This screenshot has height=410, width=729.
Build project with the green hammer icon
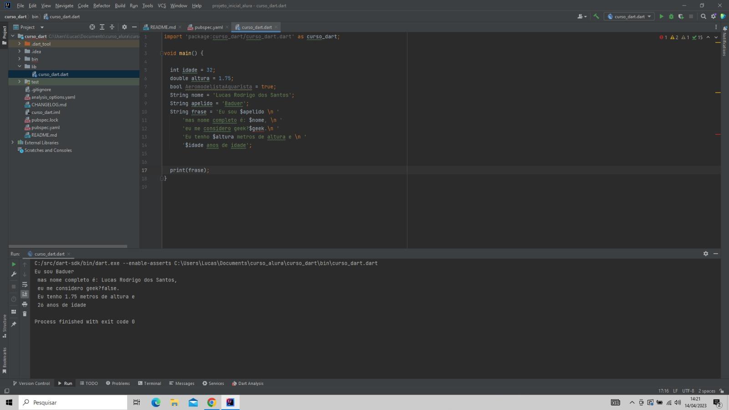click(596, 16)
